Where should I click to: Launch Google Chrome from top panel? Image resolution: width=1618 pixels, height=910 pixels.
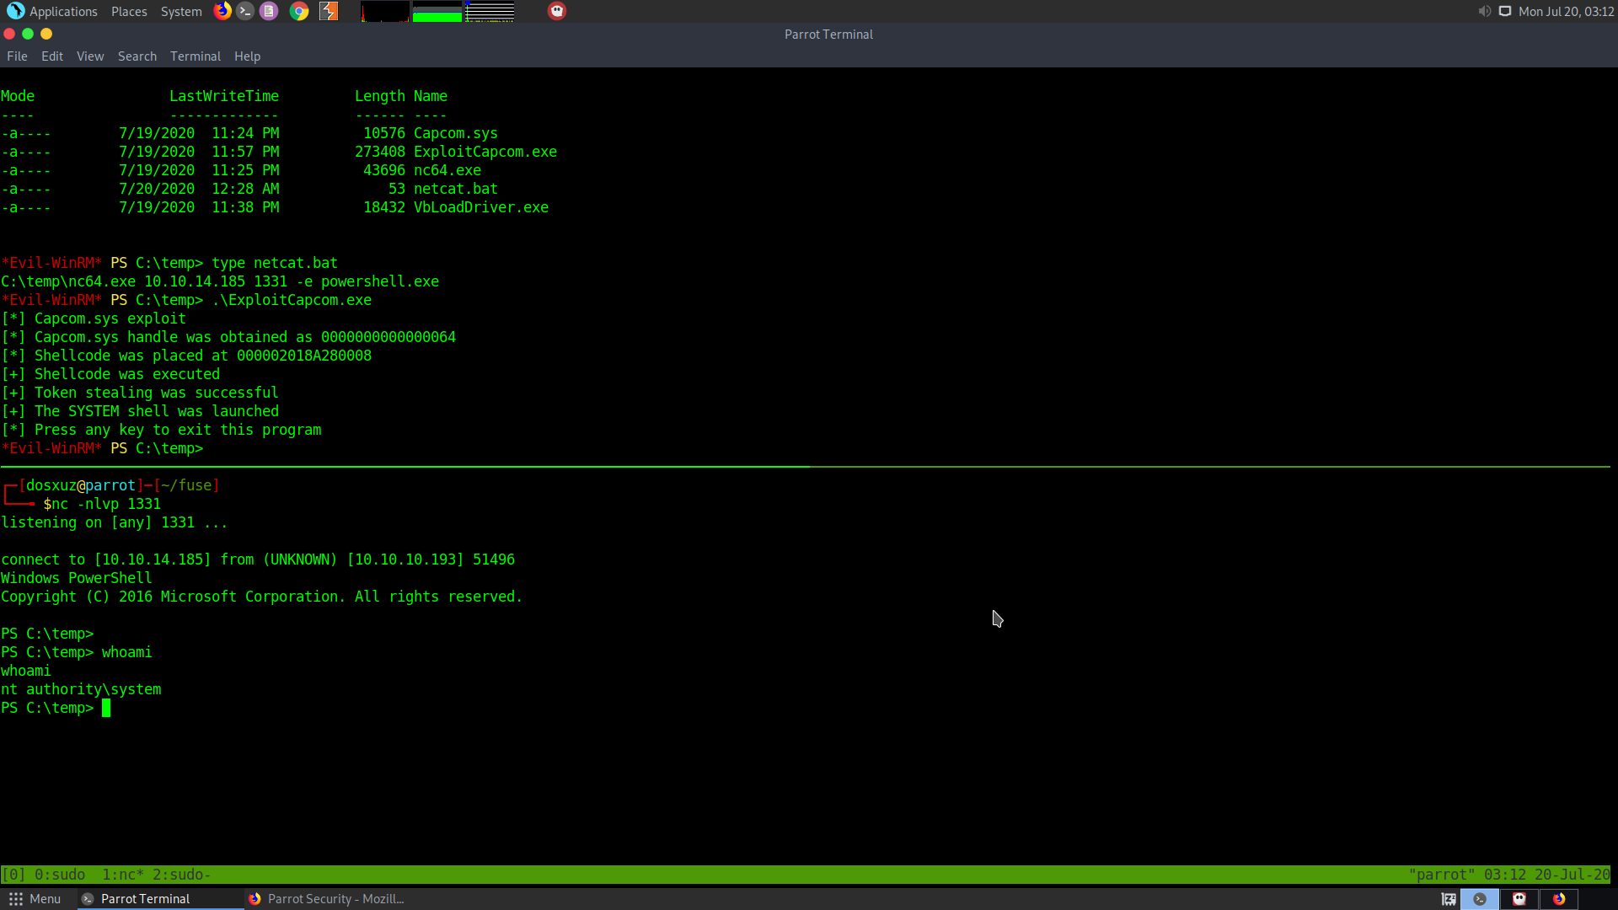click(299, 11)
